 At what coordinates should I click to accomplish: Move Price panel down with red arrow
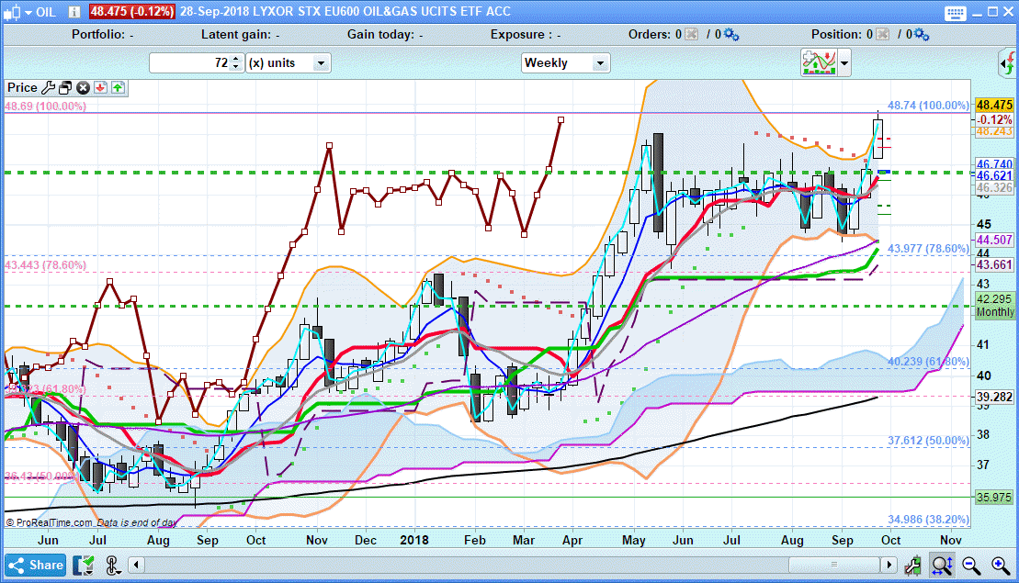click(x=100, y=88)
